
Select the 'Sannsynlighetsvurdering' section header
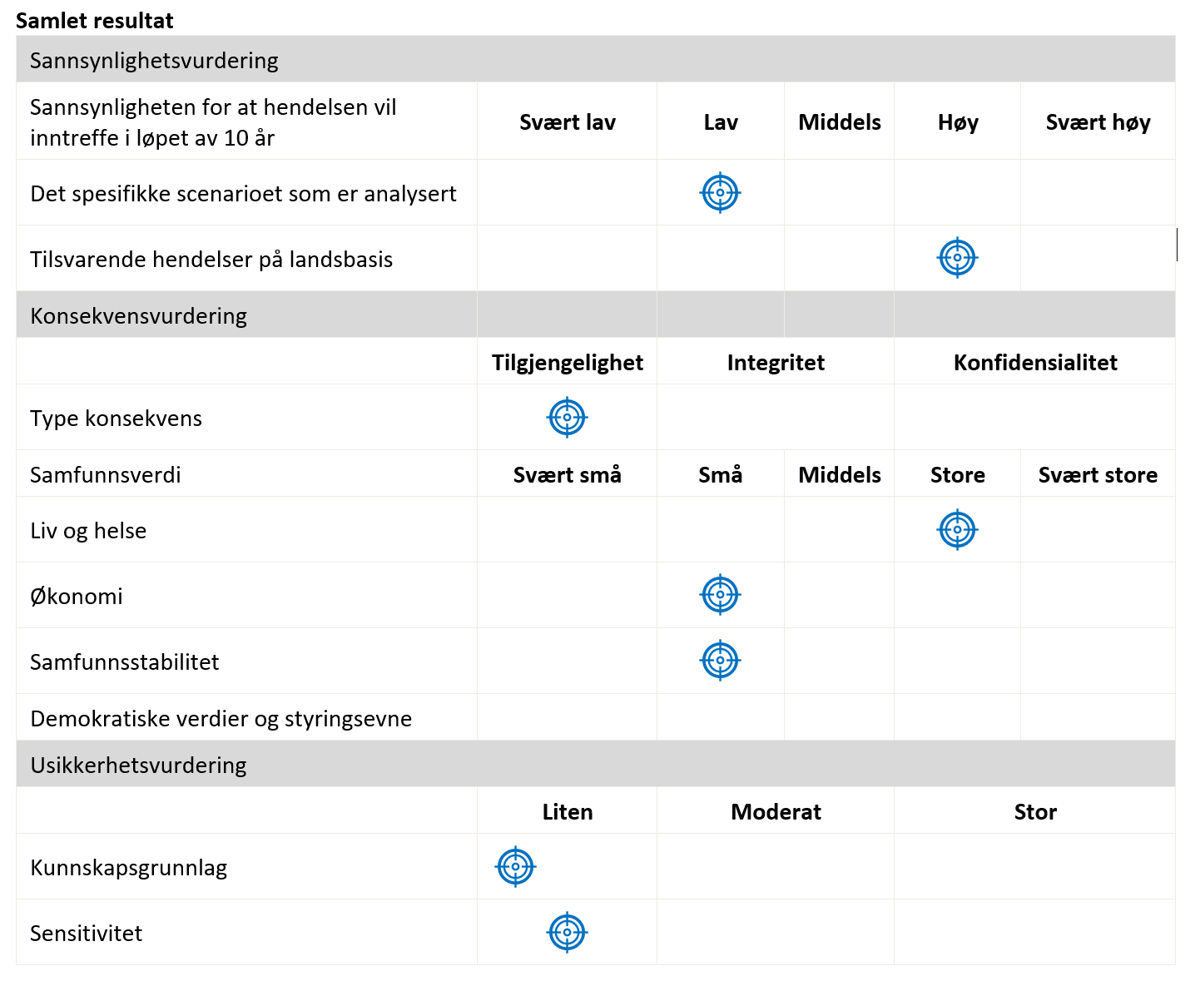tap(154, 60)
